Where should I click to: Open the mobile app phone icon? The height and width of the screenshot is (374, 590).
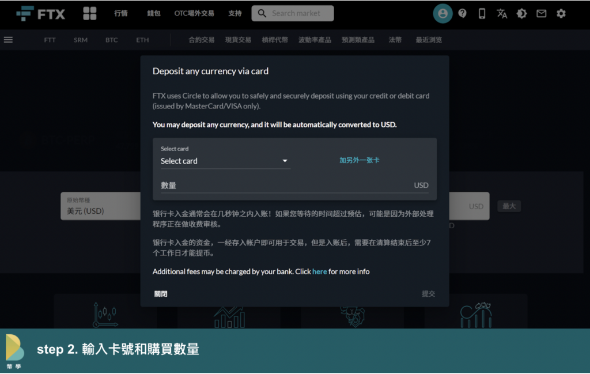pos(482,14)
